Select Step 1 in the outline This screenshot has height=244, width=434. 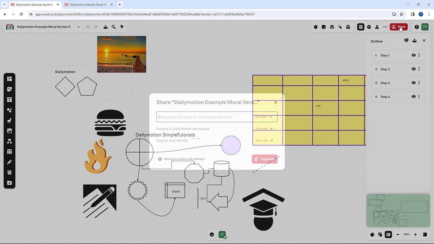(x=398, y=55)
